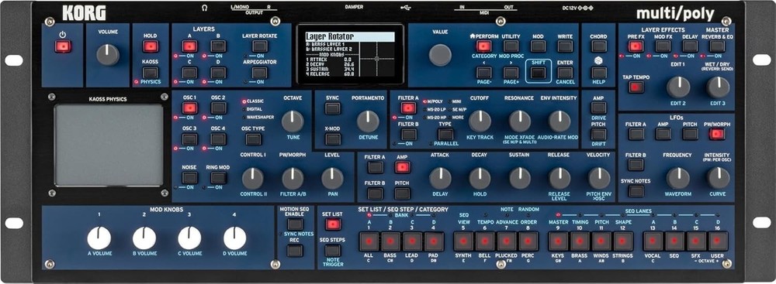
Task: Activate the CHORD button
Action: click(599, 46)
